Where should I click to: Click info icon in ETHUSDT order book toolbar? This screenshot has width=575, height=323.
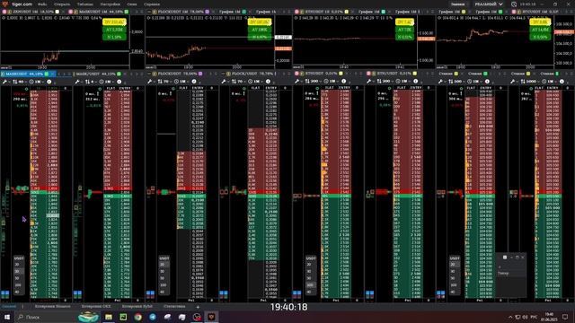343,82
